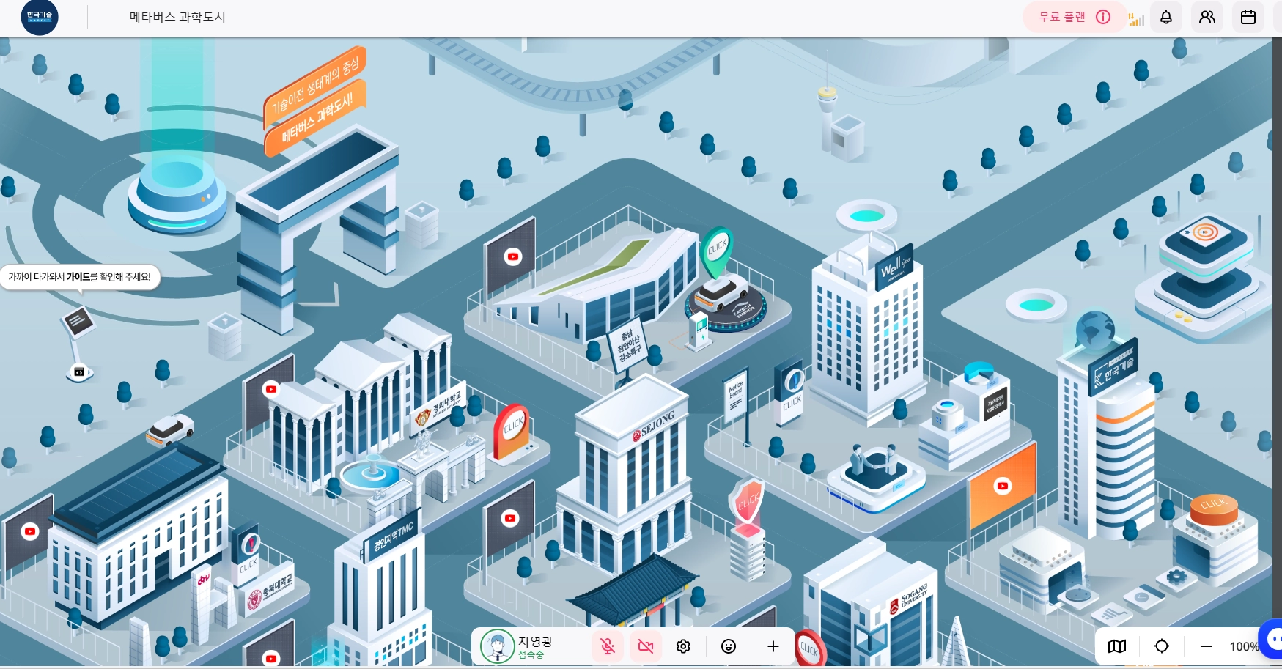Play the YouTube billboard left of the SEJONG building
Image resolution: width=1282 pixels, height=669 pixels.
[x=510, y=519]
